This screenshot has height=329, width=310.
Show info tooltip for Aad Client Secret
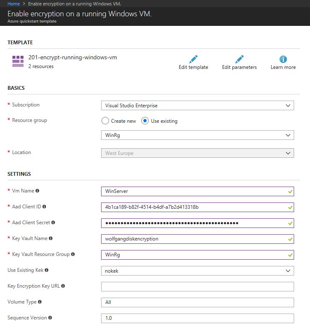(53, 223)
